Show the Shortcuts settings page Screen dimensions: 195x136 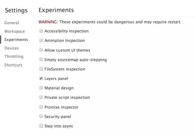[x=13, y=65]
